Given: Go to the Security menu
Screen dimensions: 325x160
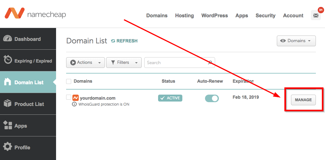Looking at the screenshot, I should [x=265, y=15].
